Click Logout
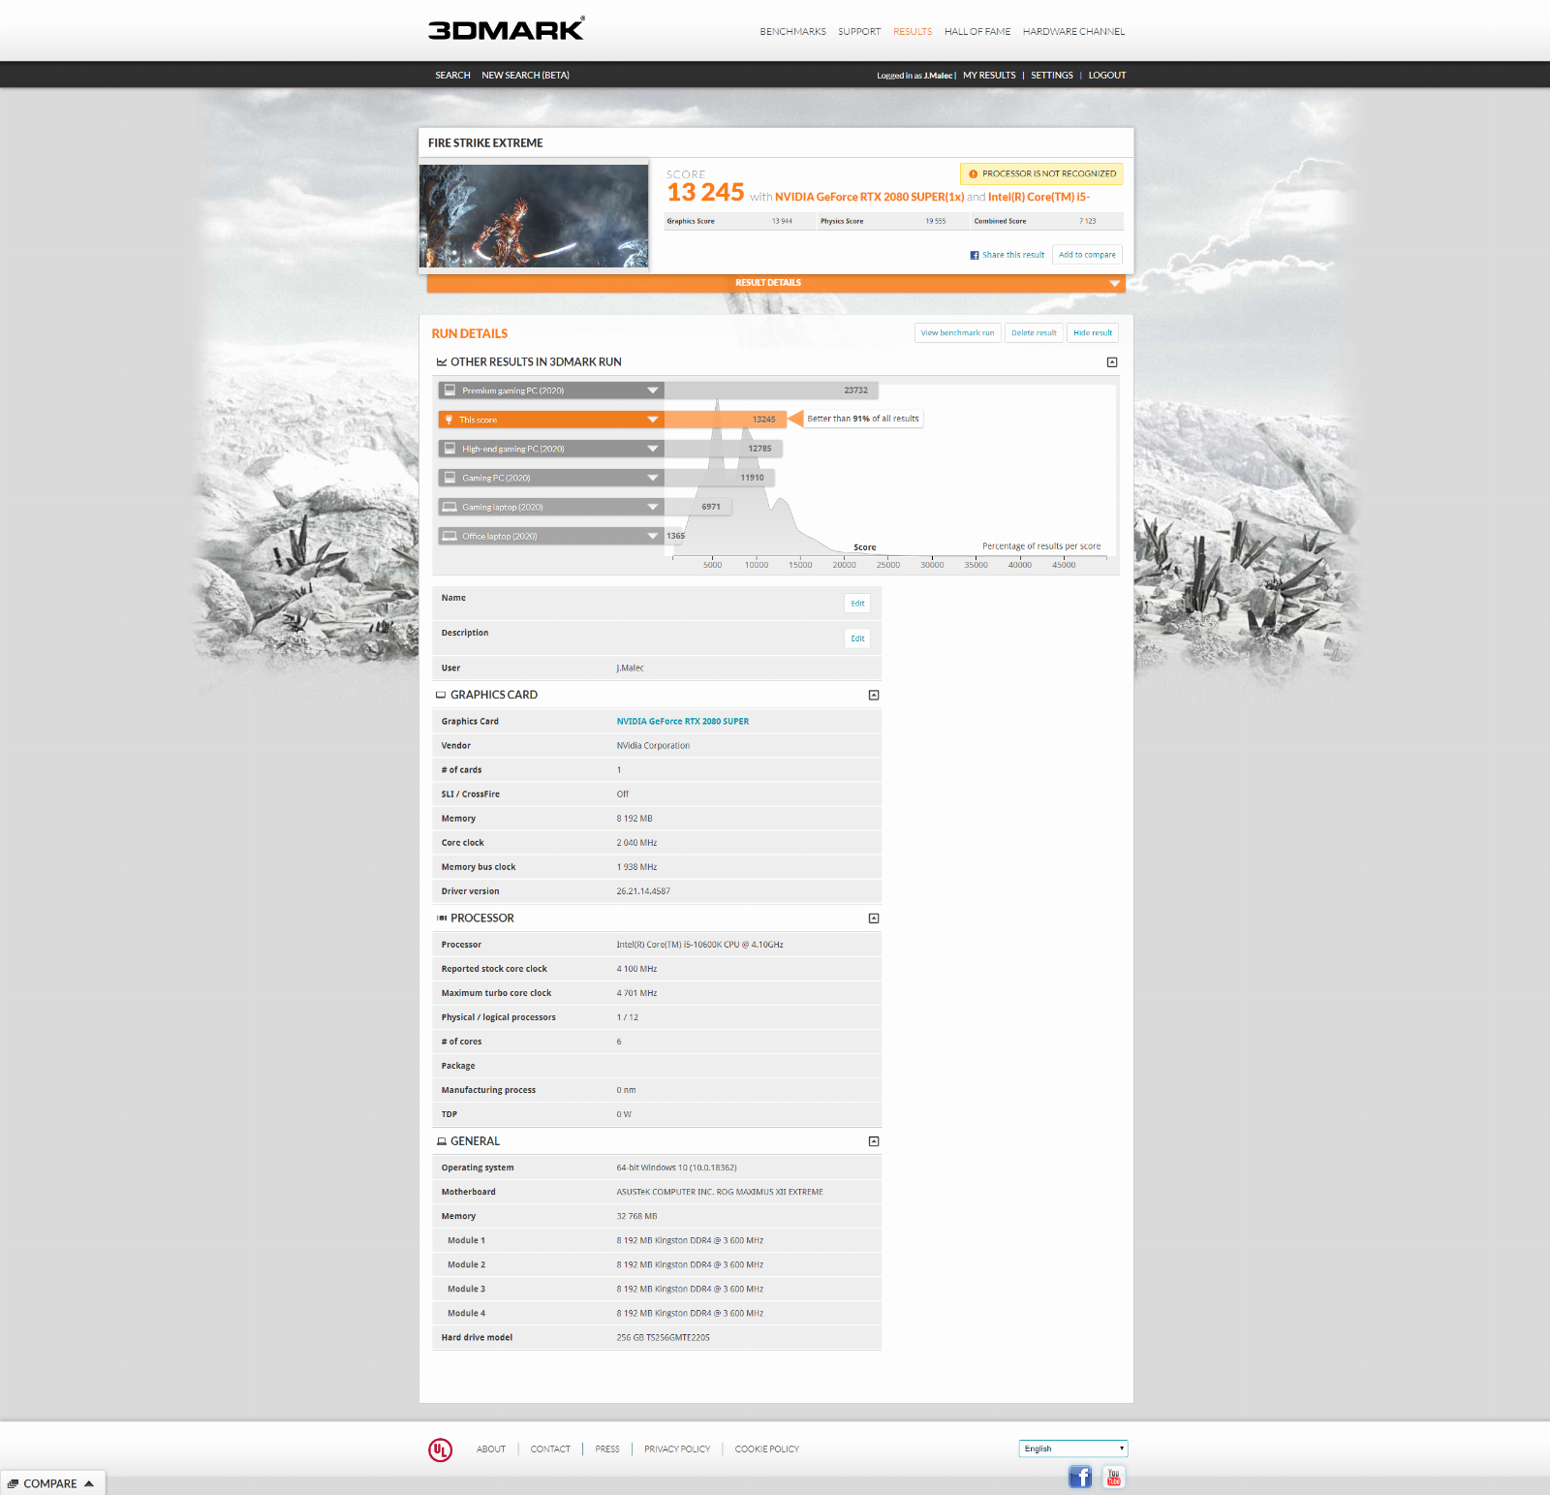 coord(1107,76)
